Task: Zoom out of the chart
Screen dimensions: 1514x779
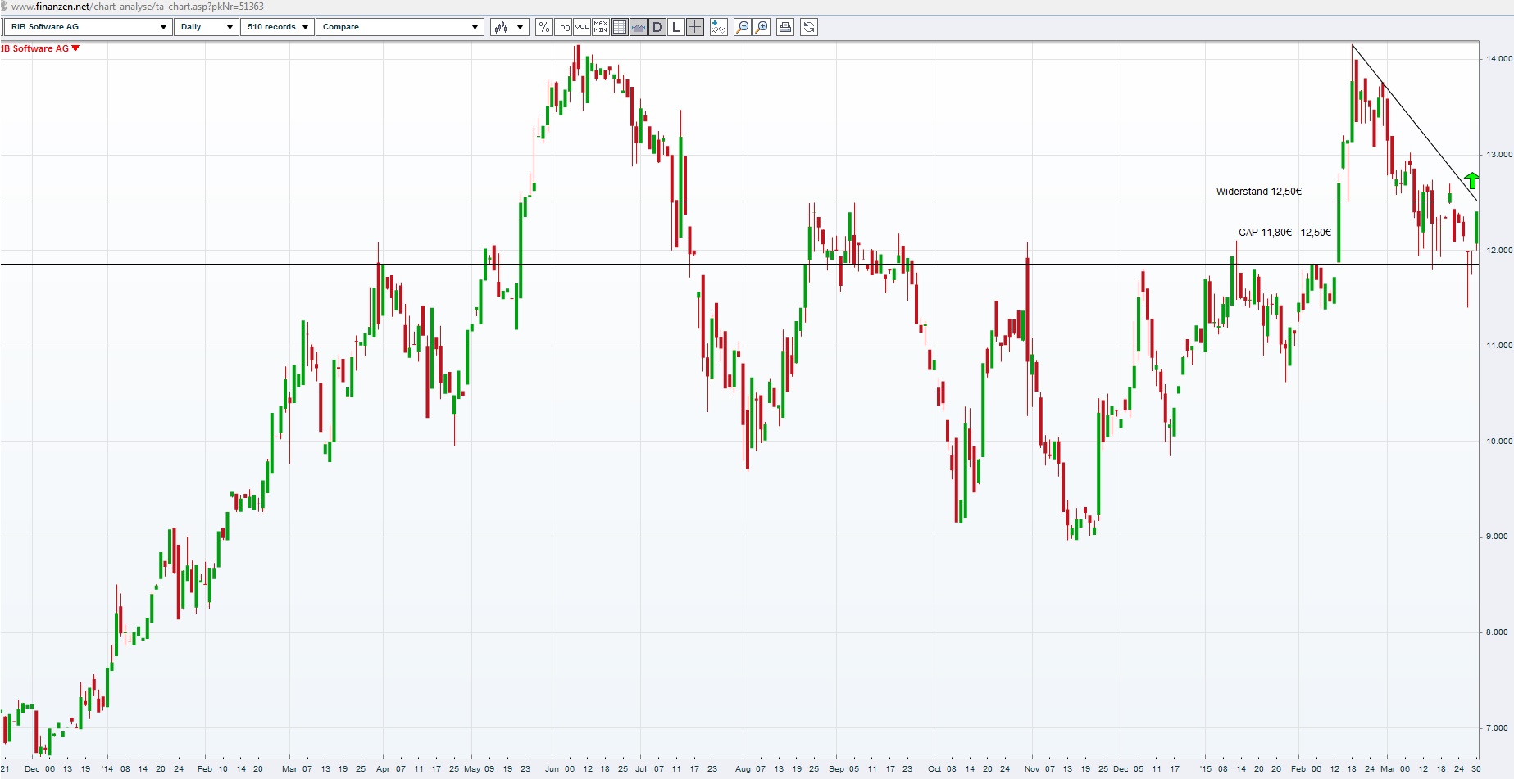Action: point(743,27)
